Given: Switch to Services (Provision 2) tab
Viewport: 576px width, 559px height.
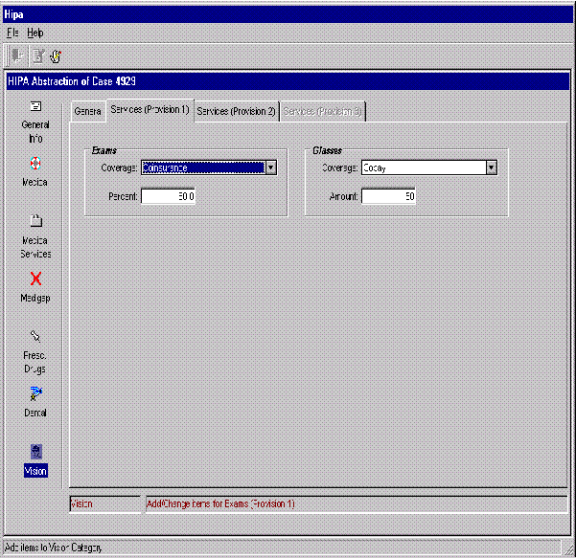Looking at the screenshot, I should pos(236,112).
